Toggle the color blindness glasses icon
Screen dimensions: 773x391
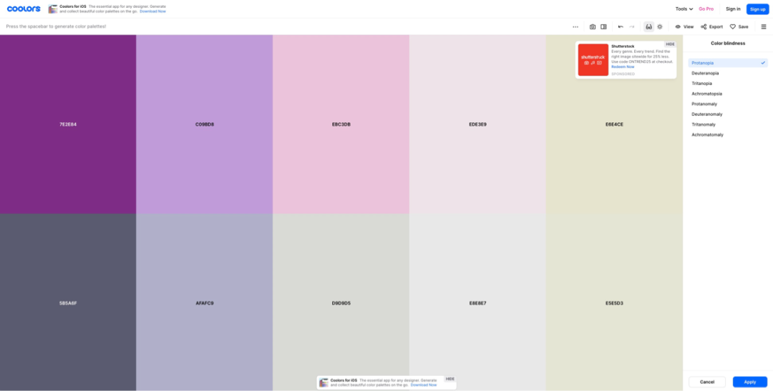coord(648,26)
